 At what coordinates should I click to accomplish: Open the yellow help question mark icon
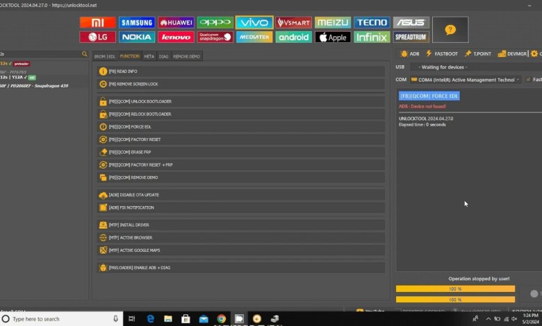point(450,30)
